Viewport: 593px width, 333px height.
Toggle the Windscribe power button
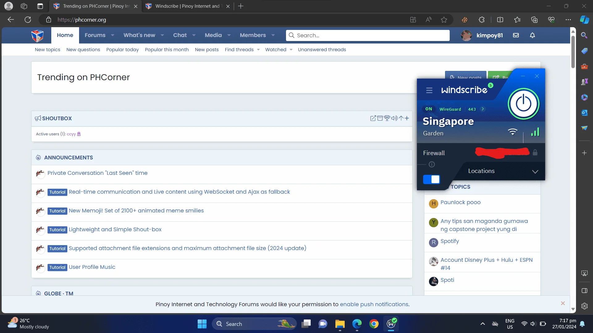coord(524,104)
